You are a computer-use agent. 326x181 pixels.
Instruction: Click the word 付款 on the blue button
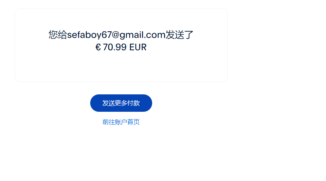[x=134, y=103]
